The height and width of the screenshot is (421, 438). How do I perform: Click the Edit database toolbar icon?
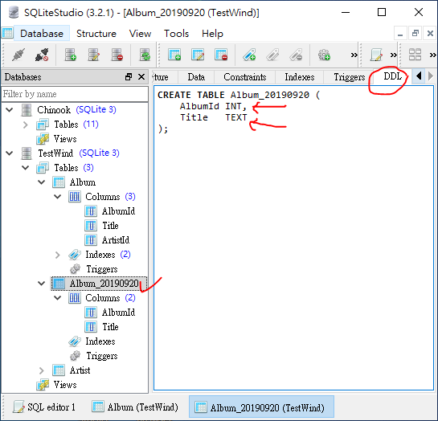[x=94, y=55]
